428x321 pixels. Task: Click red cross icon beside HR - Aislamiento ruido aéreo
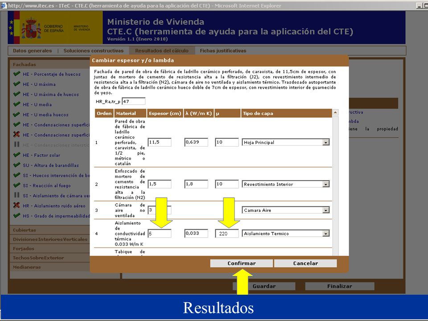click(16, 205)
